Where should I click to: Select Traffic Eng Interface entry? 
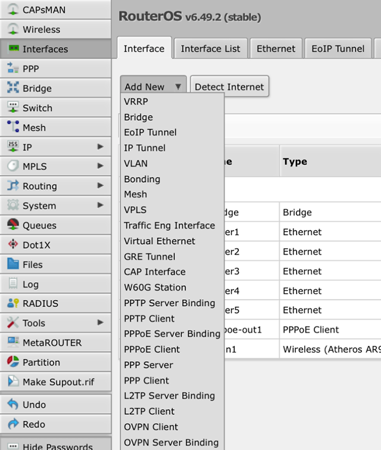coord(172,225)
